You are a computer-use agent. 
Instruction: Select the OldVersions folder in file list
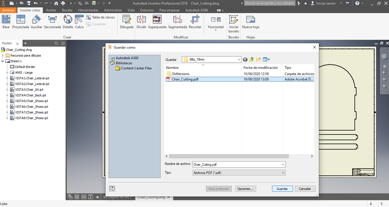(178, 74)
